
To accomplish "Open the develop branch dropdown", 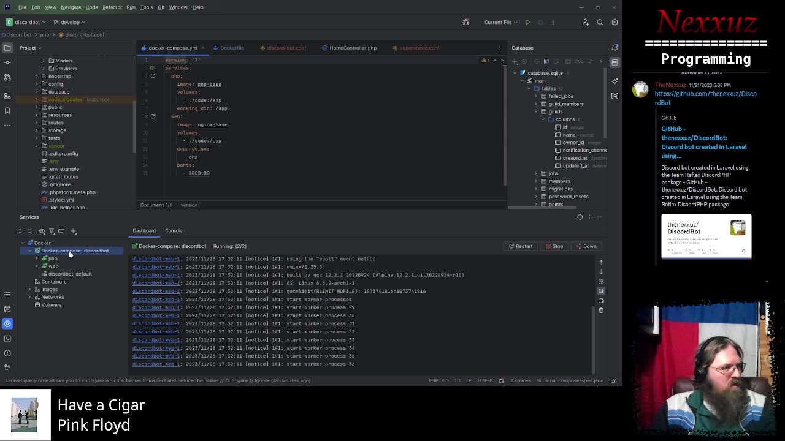I will pyautogui.click(x=69, y=22).
